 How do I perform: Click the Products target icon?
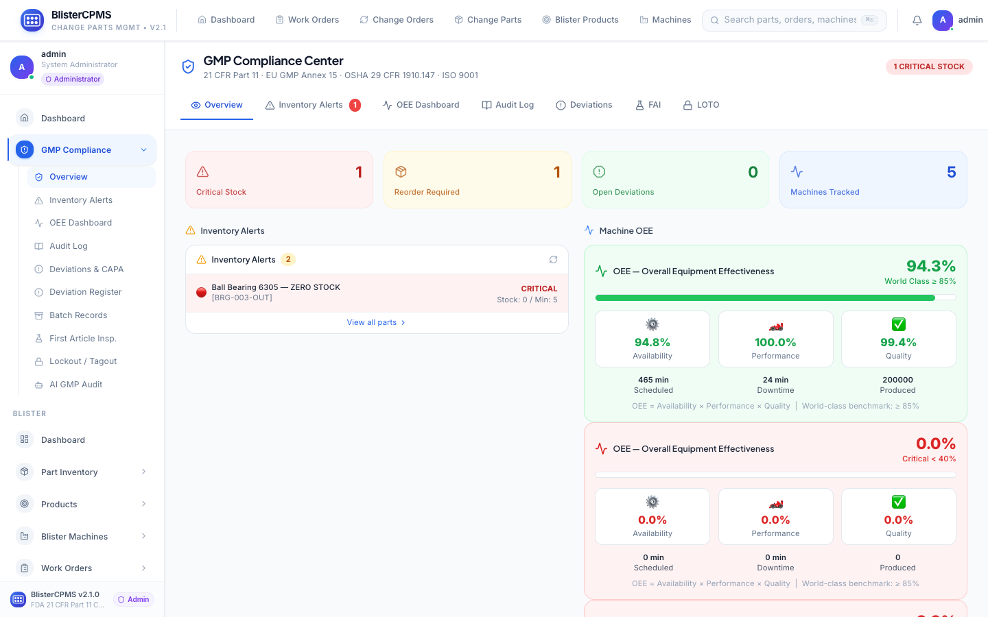pos(25,504)
